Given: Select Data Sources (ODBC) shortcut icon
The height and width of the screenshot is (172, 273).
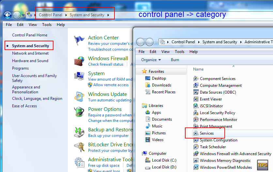Looking at the screenshot, I should coord(196,92).
